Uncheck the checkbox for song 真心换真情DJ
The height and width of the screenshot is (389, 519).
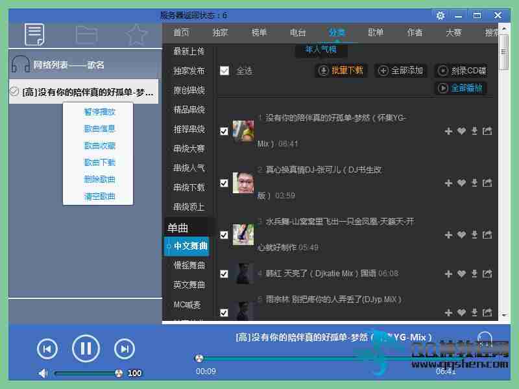(x=224, y=183)
